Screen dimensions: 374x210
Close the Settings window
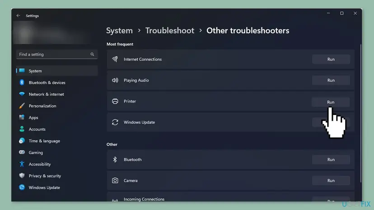tap(355, 13)
